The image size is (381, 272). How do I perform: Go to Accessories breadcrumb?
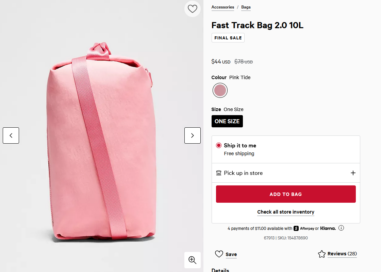pyautogui.click(x=223, y=7)
